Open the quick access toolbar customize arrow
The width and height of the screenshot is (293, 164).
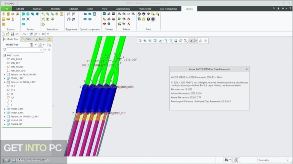tap(48, 34)
